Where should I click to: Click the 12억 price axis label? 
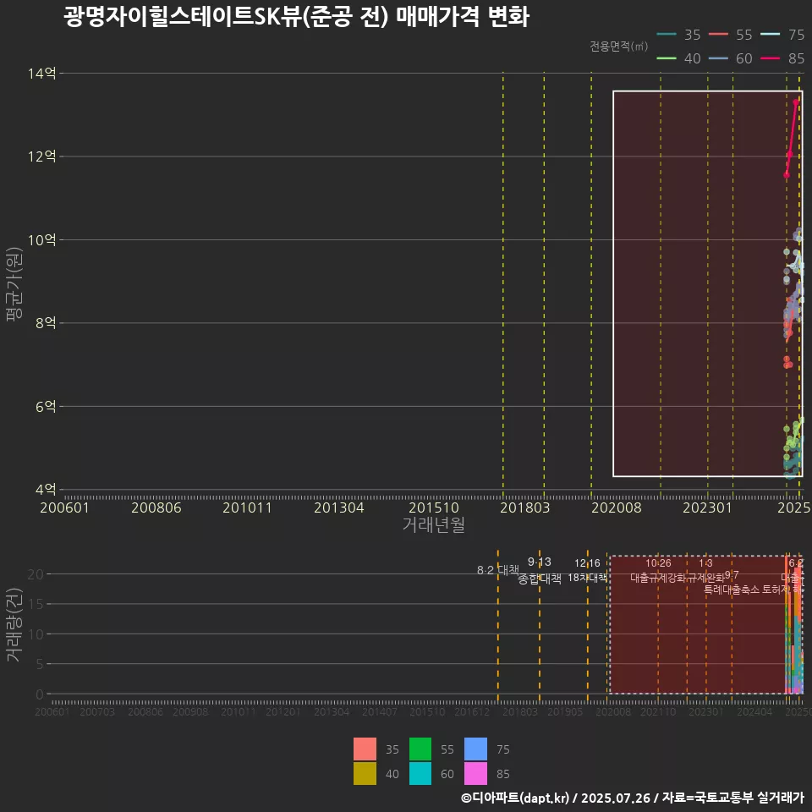point(42,156)
